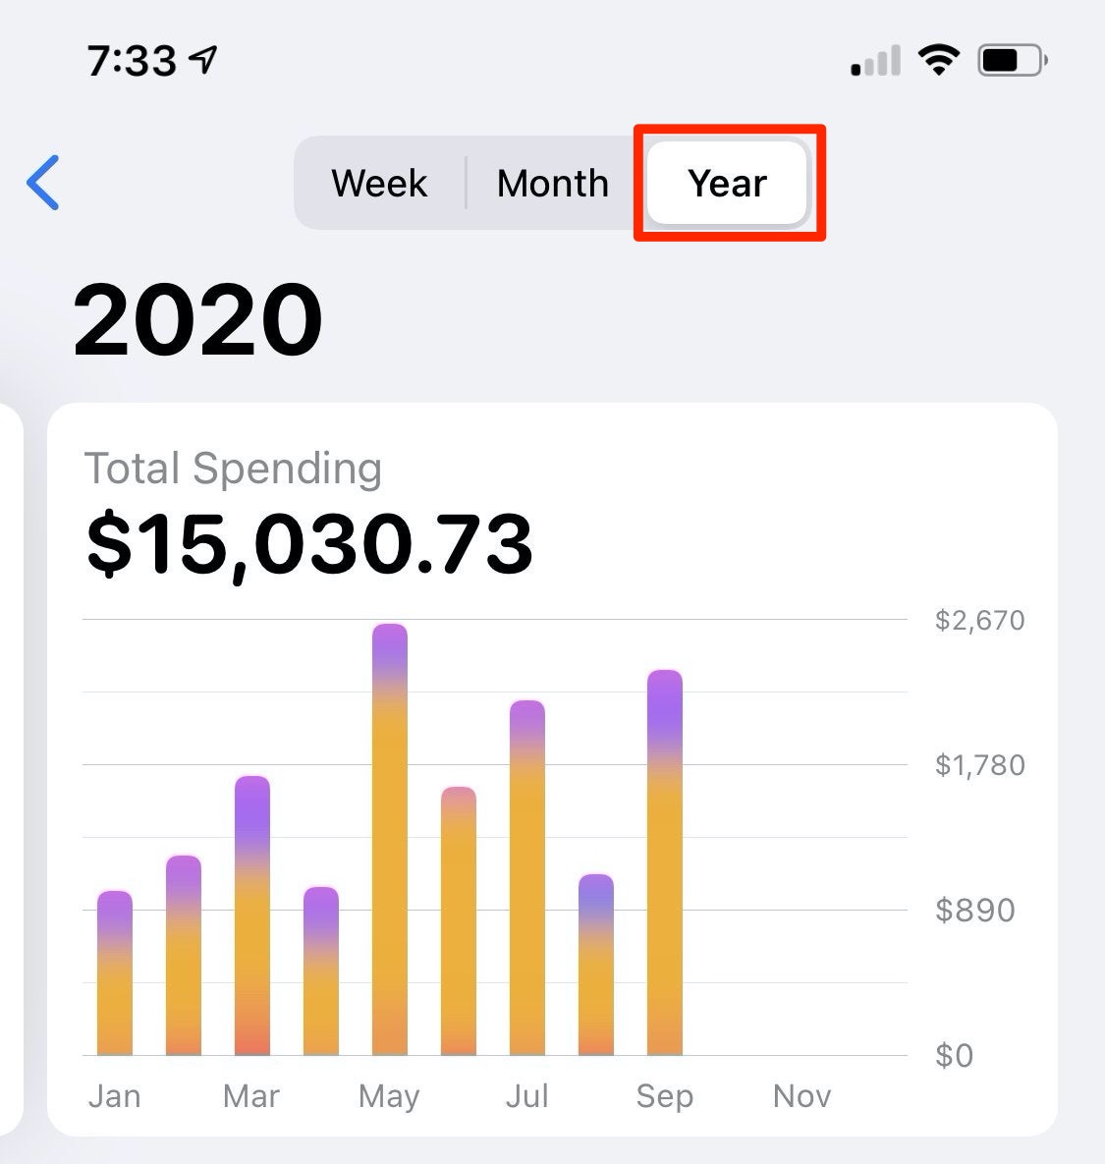This screenshot has height=1164, width=1105.
Task: Tap the Total Spending label
Action: point(233,469)
